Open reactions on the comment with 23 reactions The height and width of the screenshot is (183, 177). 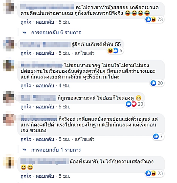coord(154,173)
